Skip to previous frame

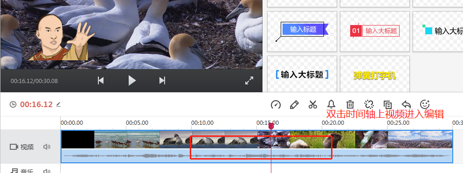tap(101, 81)
